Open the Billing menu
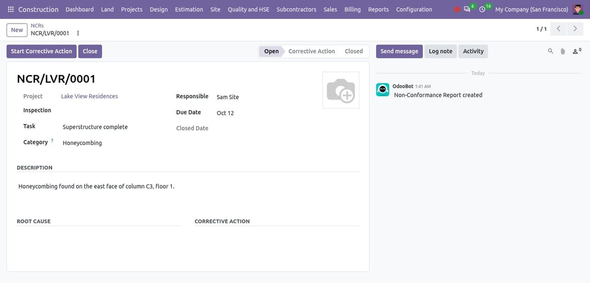Viewport: 590px width, 283px height. (x=353, y=9)
